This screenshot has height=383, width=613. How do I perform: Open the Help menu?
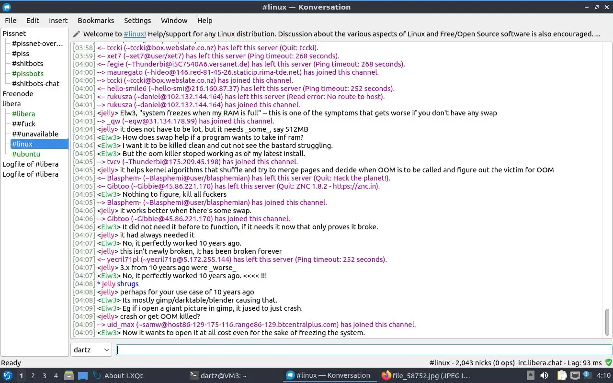[x=204, y=21]
